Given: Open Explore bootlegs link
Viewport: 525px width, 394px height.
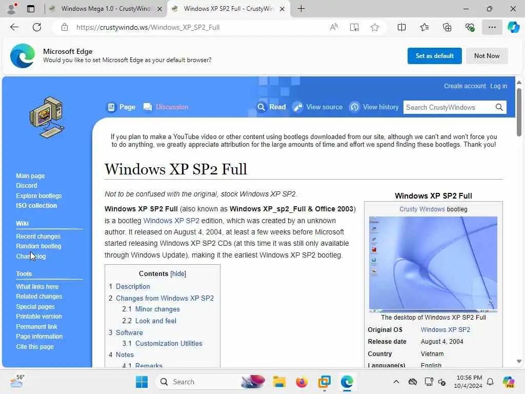Looking at the screenshot, I should click(39, 195).
